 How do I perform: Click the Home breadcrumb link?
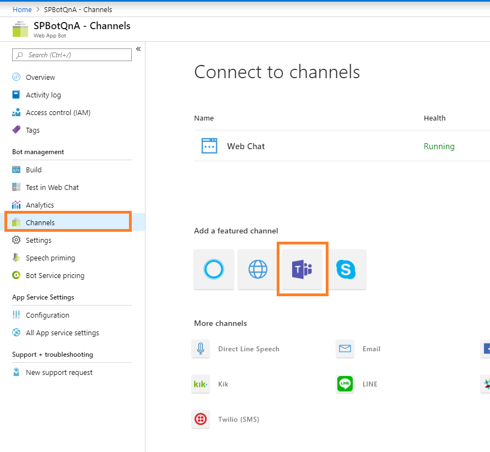[x=22, y=10]
